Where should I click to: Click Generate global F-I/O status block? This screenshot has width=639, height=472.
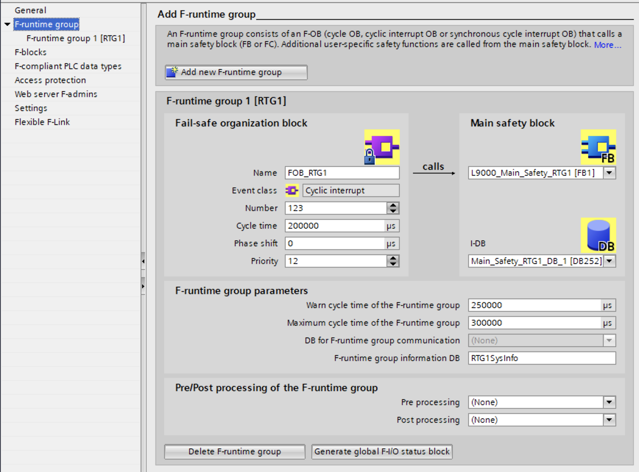(x=382, y=452)
